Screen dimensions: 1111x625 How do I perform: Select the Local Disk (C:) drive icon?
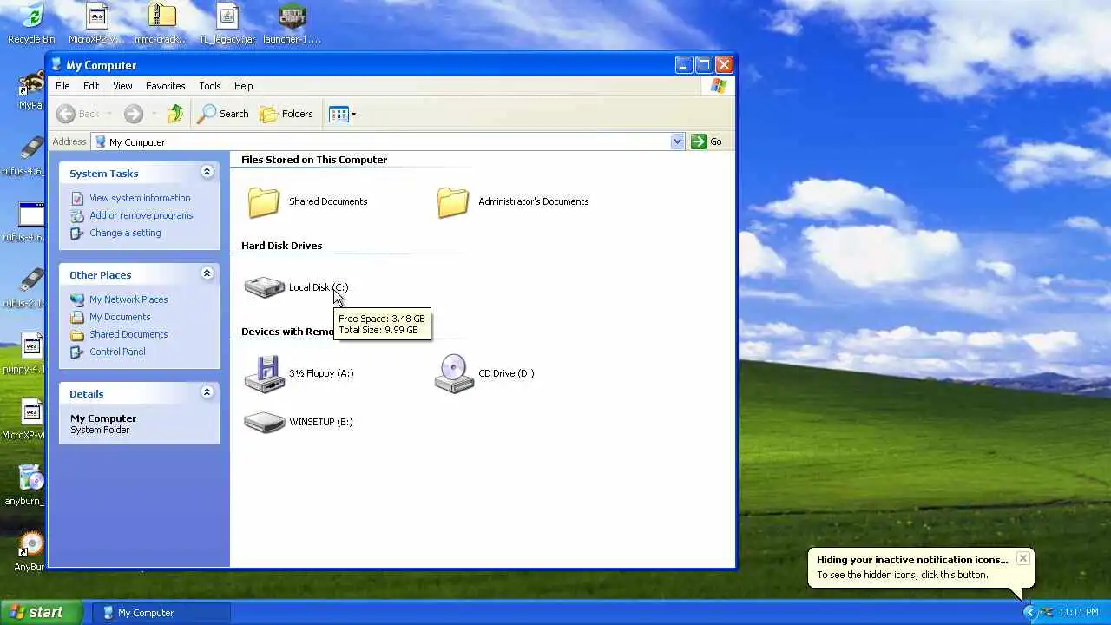tap(265, 287)
